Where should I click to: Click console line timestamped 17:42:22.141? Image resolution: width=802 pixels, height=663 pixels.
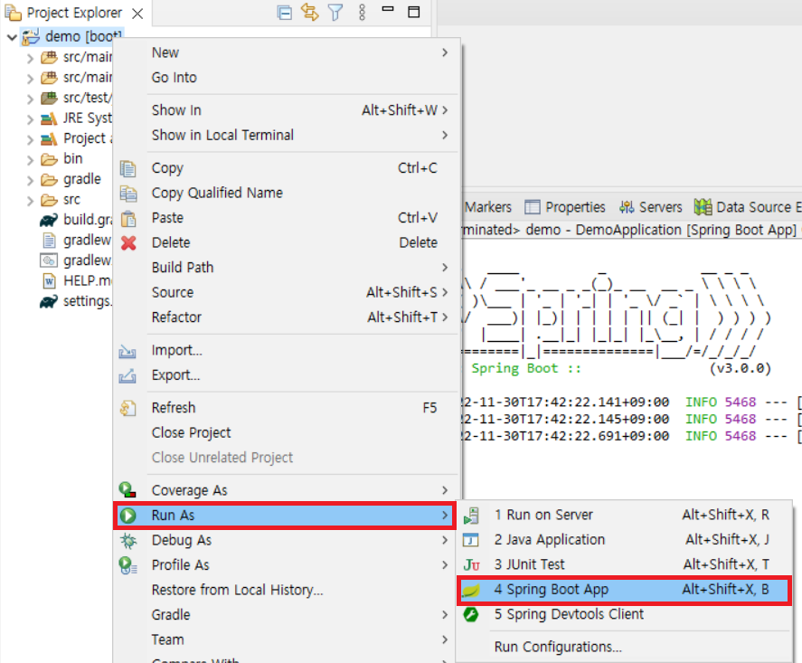tap(631, 403)
